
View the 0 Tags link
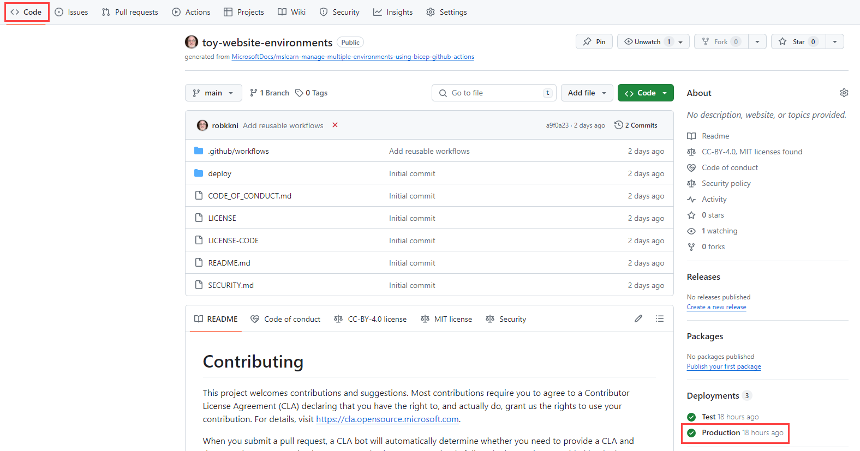coord(312,93)
